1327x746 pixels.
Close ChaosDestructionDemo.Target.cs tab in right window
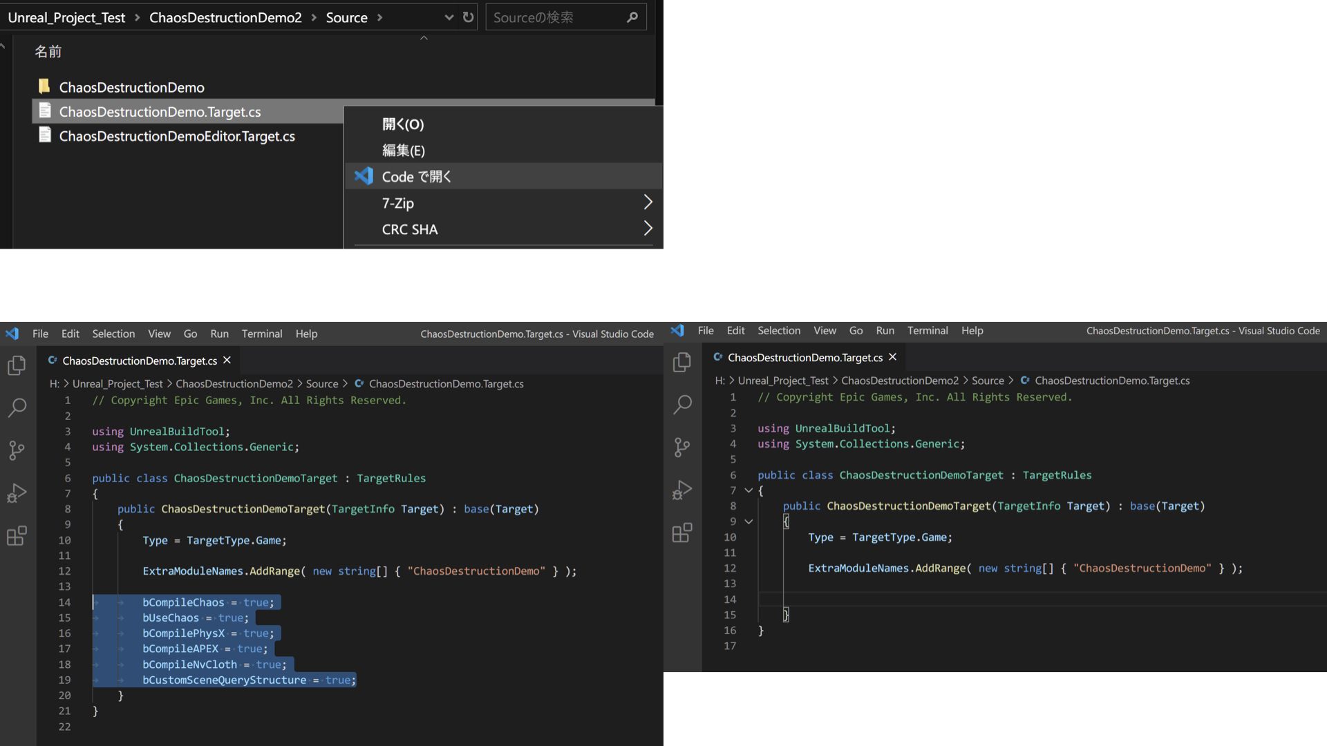tap(892, 357)
